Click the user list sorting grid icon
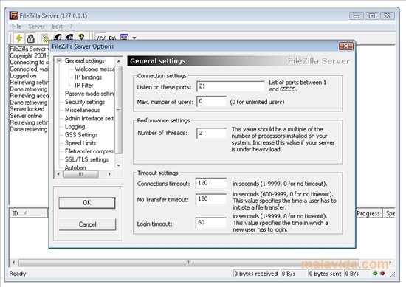The image size is (406, 287). click(x=124, y=38)
